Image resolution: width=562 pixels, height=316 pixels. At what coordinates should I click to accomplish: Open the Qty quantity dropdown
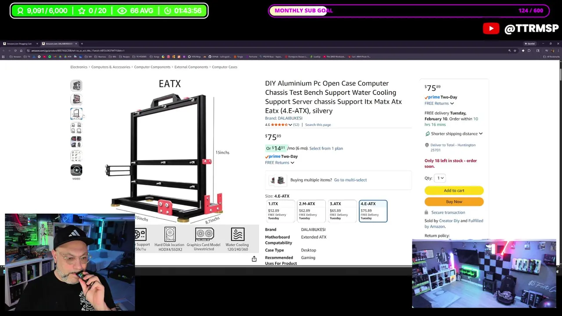440,178
